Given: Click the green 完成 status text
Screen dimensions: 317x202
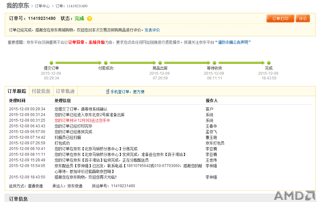Looking at the screenshot, I should (x=79, y=19).
